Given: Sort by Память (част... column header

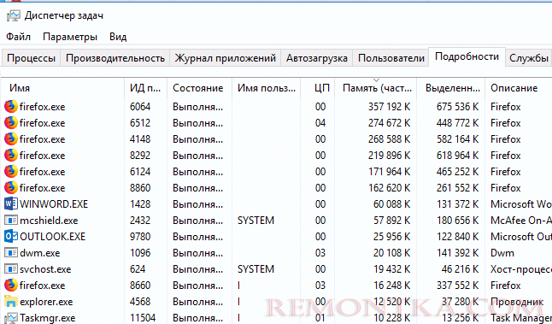Looking at the screenshot, I should coord(376,88).
